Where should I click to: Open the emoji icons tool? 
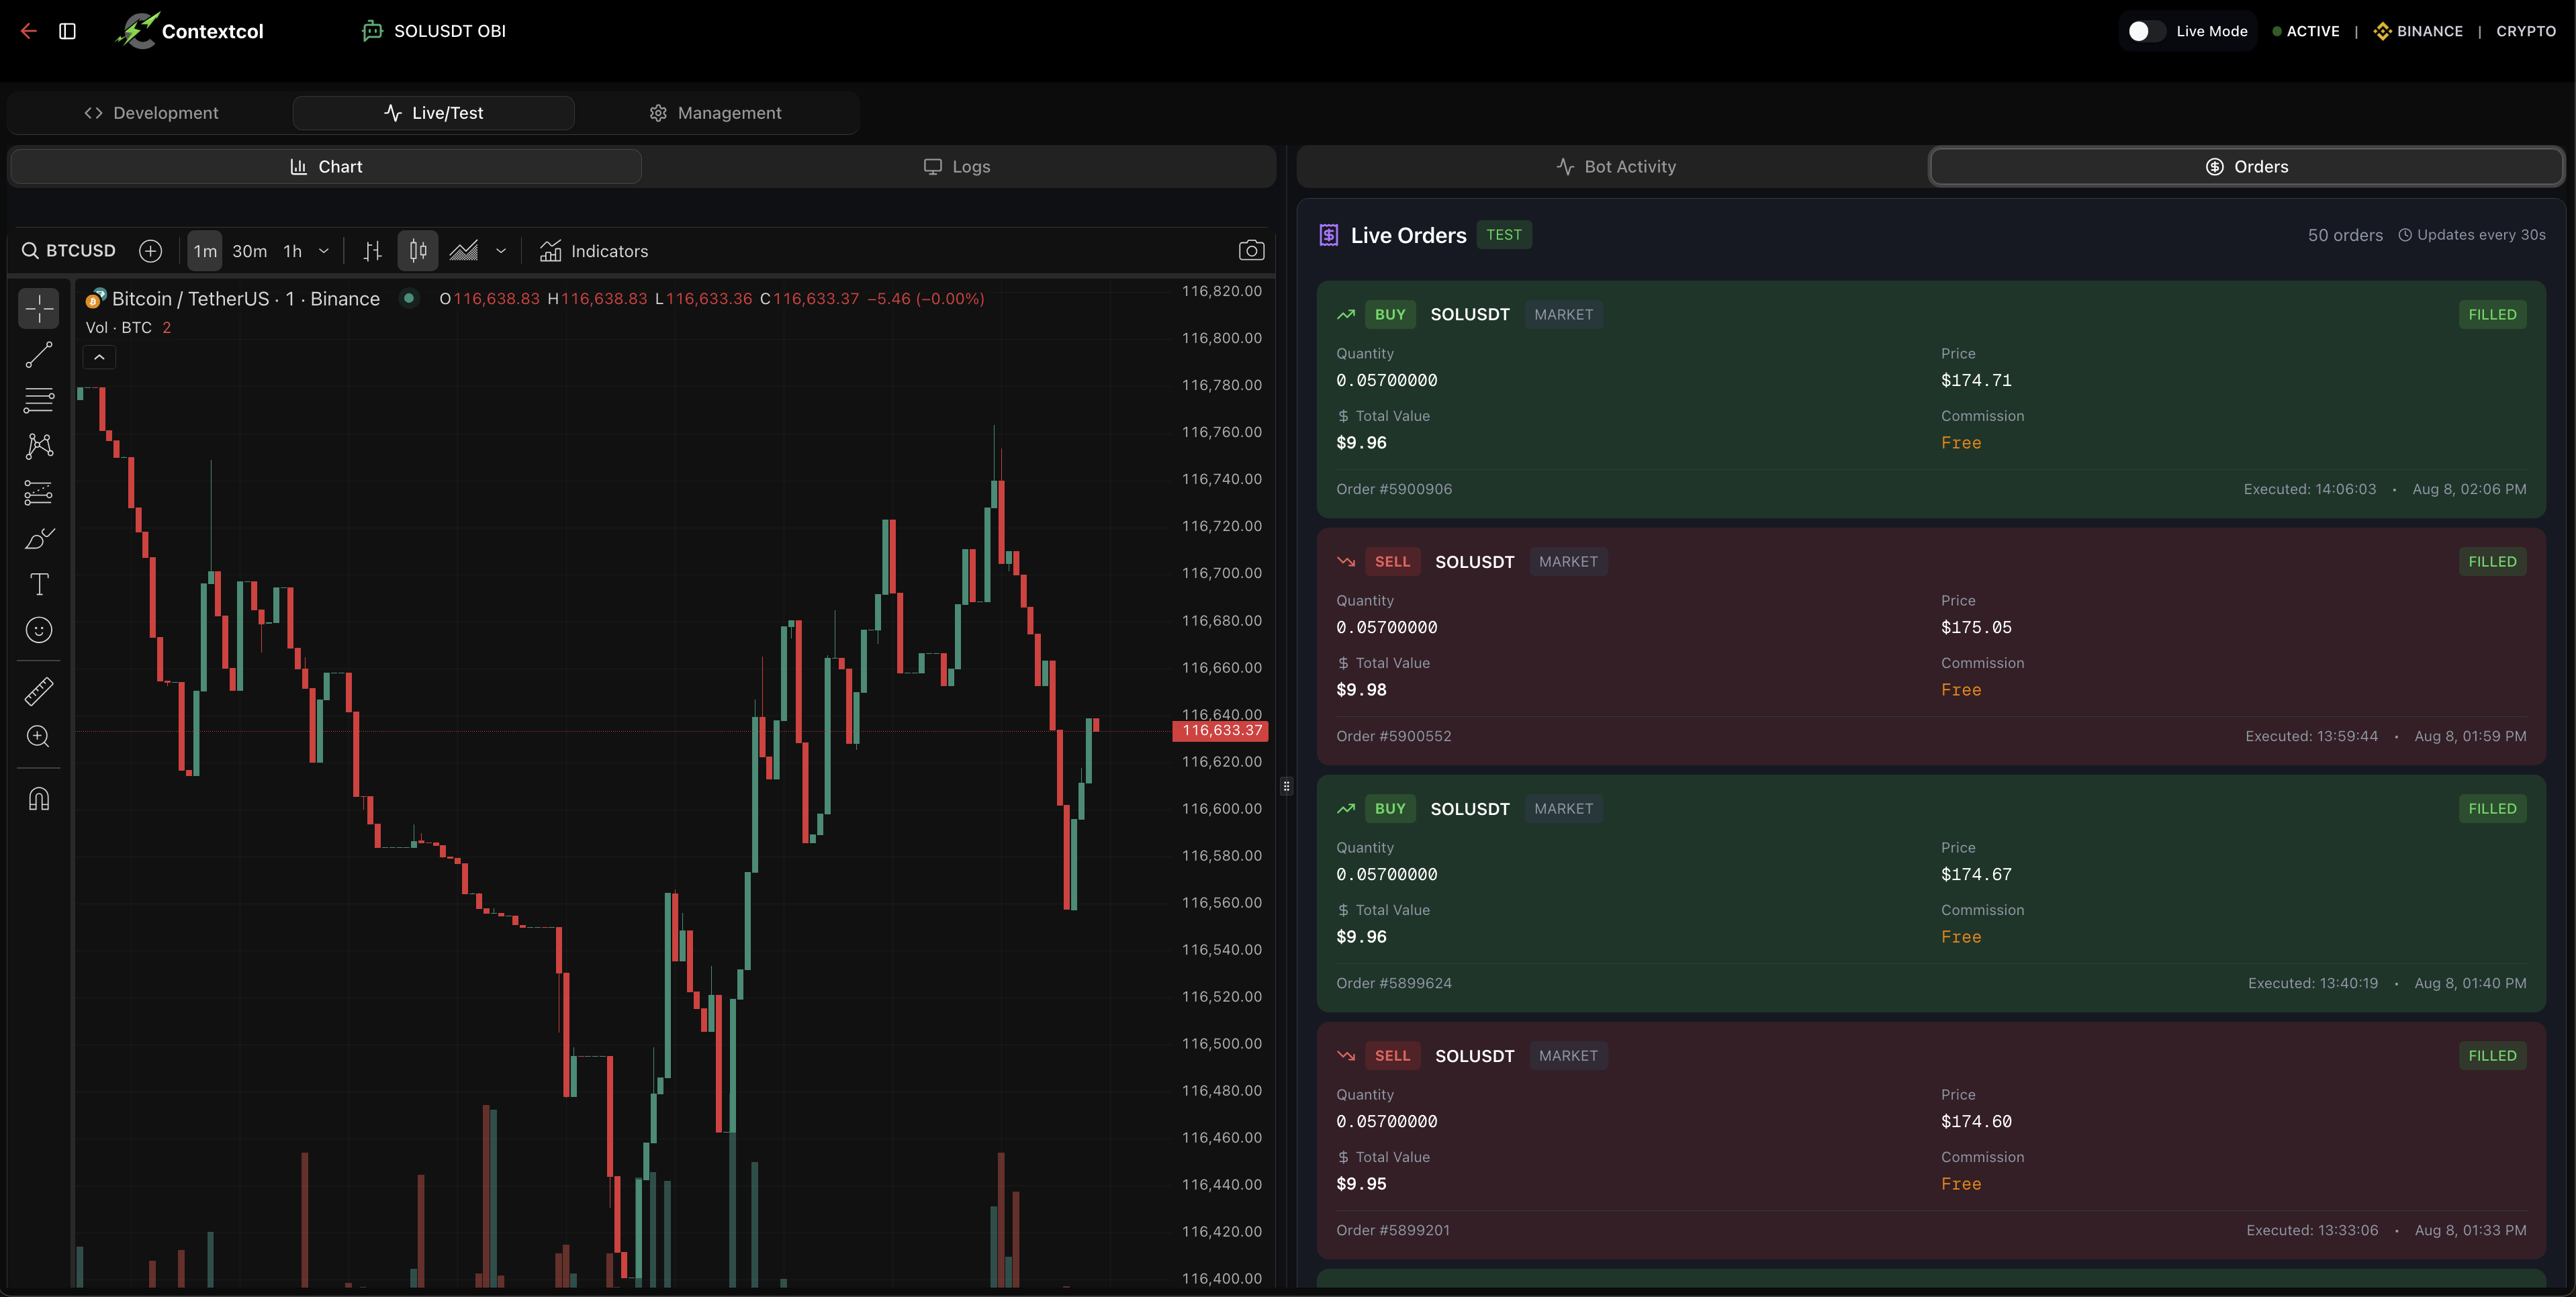click(39, 630)
